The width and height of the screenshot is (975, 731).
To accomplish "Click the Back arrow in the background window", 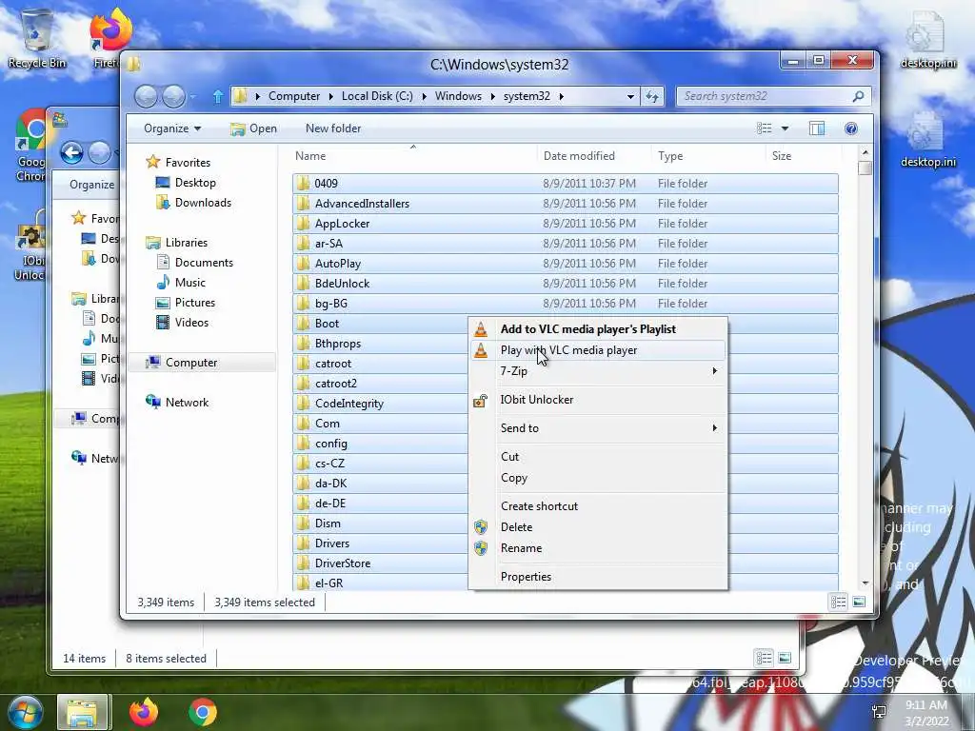I will [x=71, y=153].
